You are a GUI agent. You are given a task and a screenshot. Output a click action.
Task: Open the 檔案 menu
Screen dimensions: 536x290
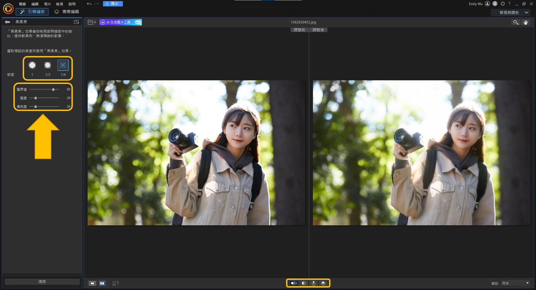(x=22, y=4)
